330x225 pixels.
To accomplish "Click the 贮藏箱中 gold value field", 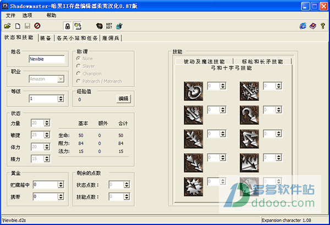I will pyautogui.click(x=46, y=184).
